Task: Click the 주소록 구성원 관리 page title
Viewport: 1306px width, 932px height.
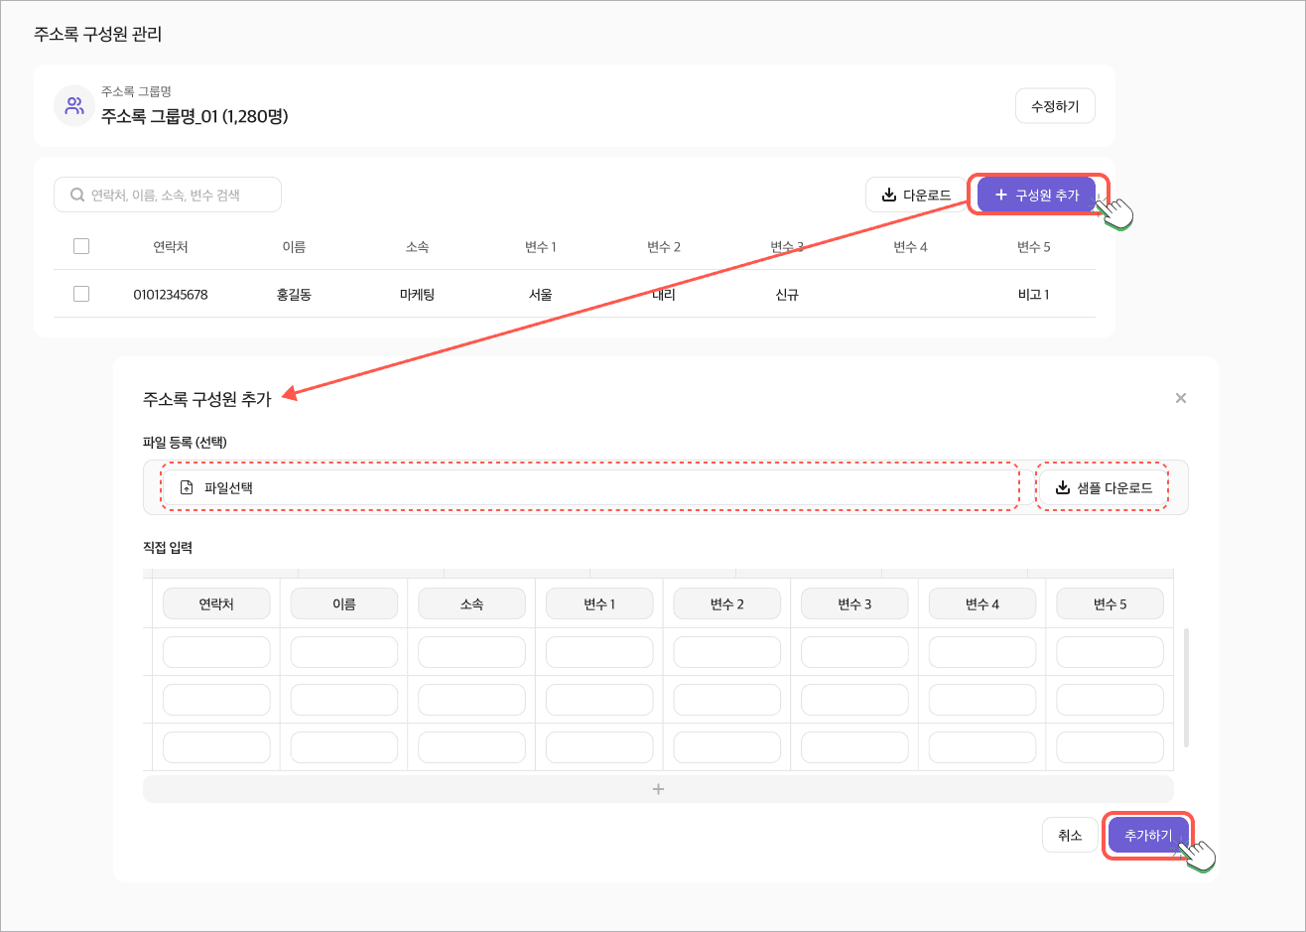Action: (98, 34)
